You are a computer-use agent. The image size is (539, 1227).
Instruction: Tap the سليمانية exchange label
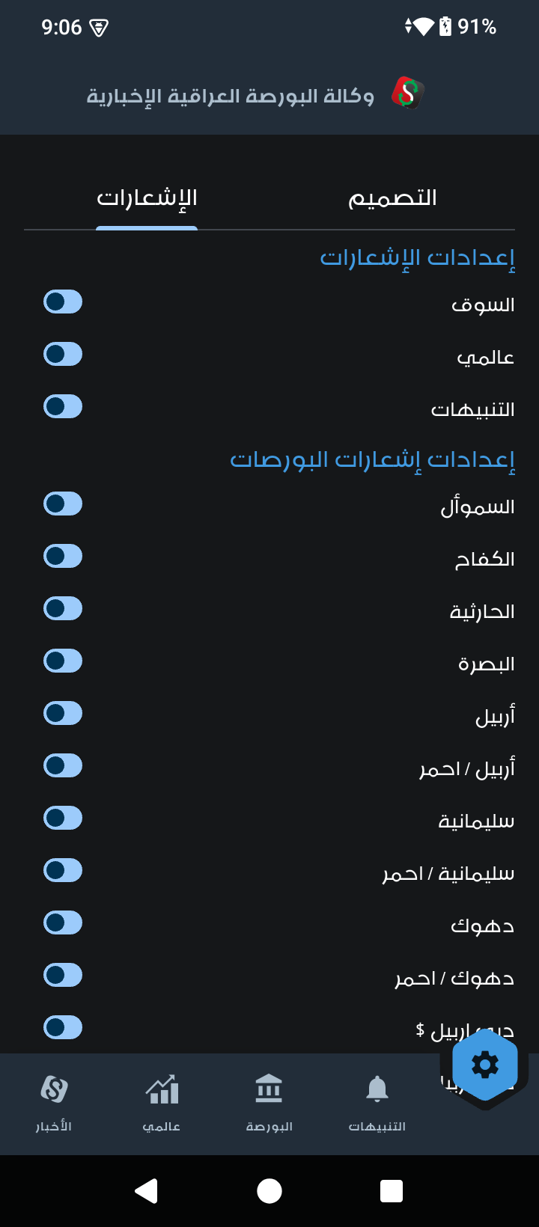click(x=476, y=821)
